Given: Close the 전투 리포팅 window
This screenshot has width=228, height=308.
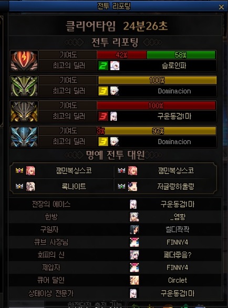Looking at the screenshot, I should pos(221,7).
